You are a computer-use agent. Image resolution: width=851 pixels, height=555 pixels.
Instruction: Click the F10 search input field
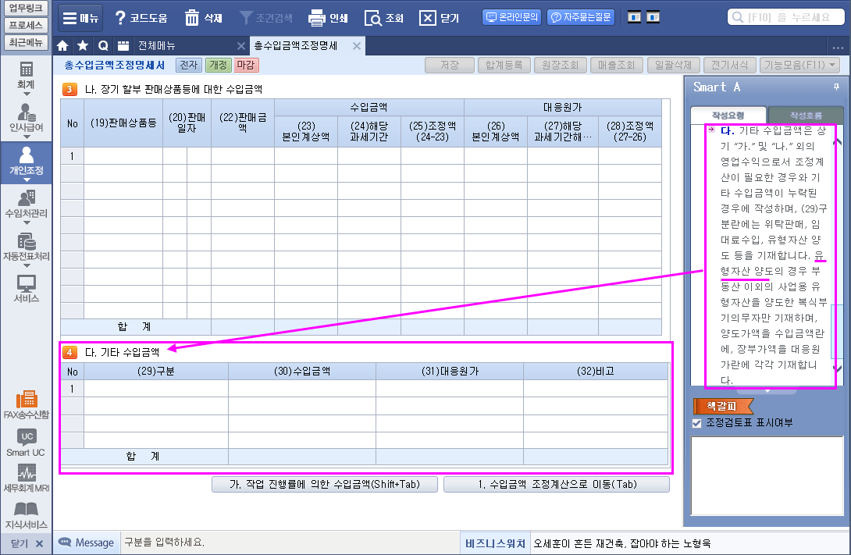786,17
